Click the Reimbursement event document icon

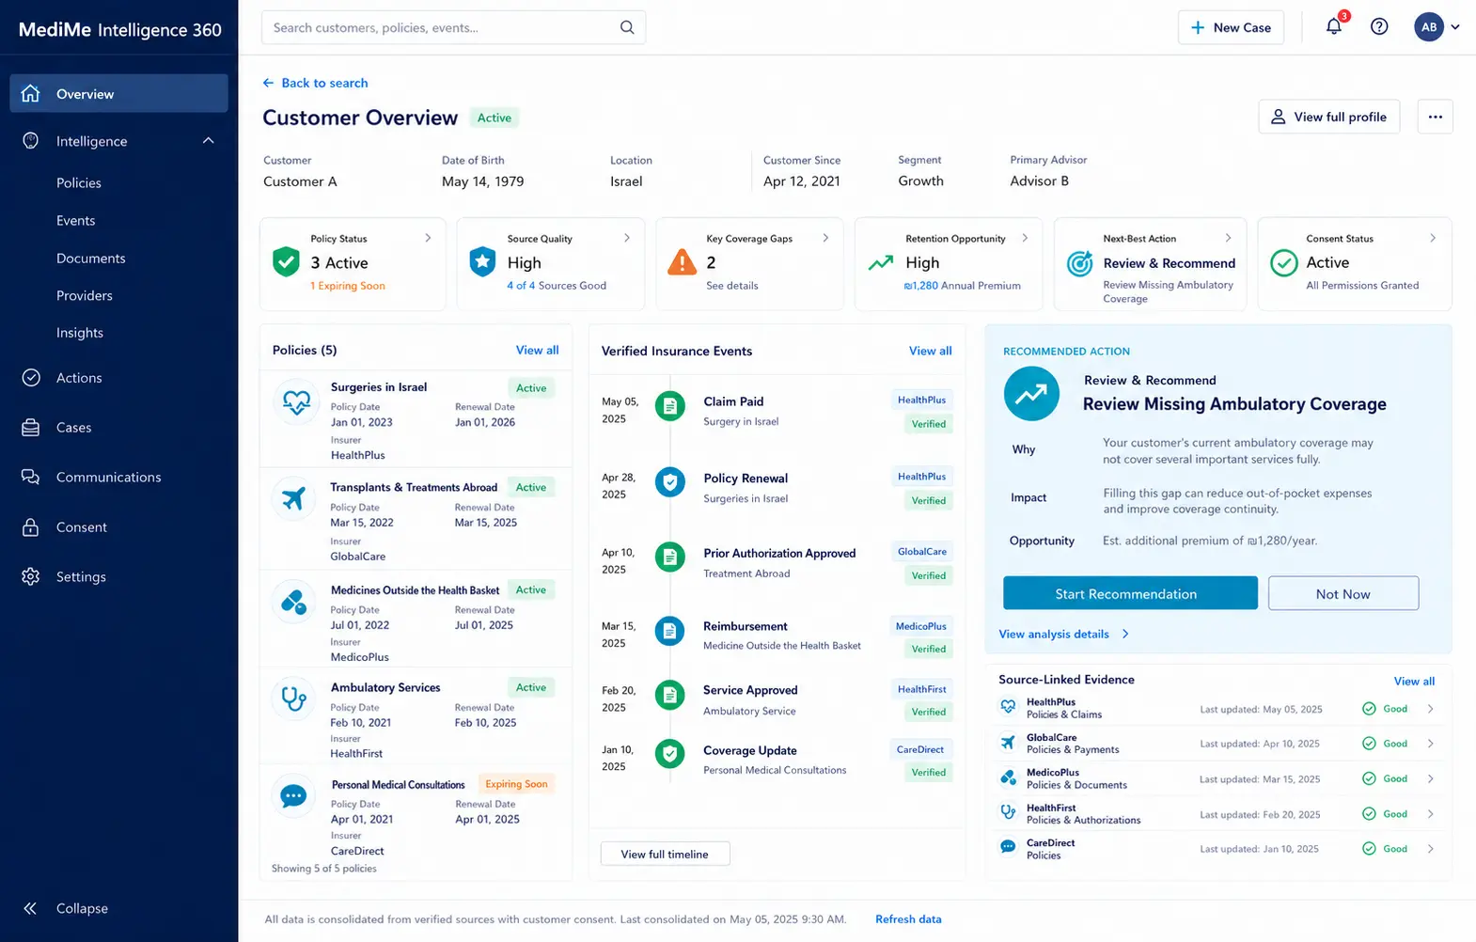click(x=669, y=631)
